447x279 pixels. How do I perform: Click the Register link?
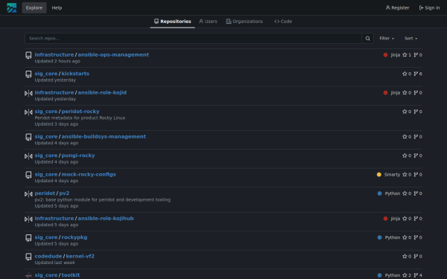[397, 7]
